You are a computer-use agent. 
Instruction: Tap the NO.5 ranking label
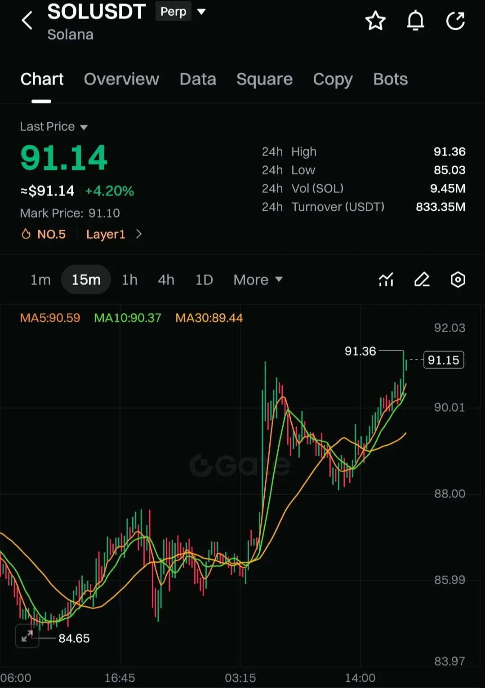coord(51,234)
